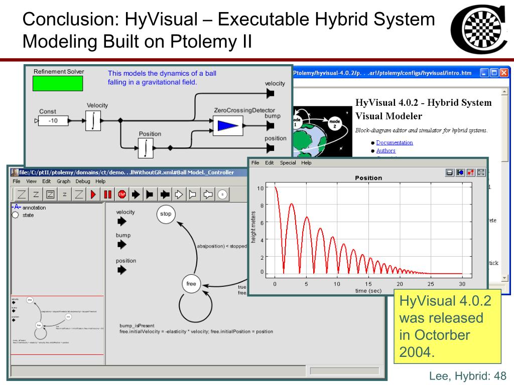Click the position output port in the ball model
Viewport: 514px width, 385px height.
(270, 148)
